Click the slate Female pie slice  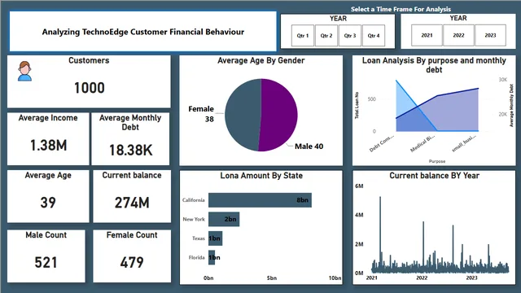243,115
